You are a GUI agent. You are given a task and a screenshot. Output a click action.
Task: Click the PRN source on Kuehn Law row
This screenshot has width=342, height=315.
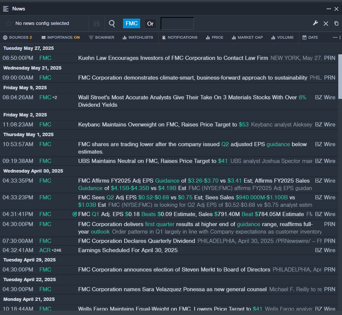pyautogui.click(x=330, y=58)
